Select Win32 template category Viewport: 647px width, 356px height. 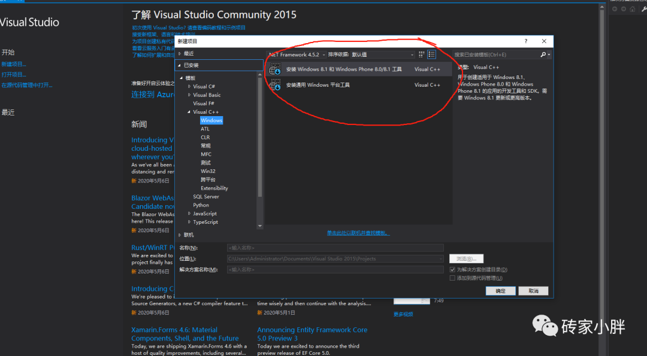(208, 171)
